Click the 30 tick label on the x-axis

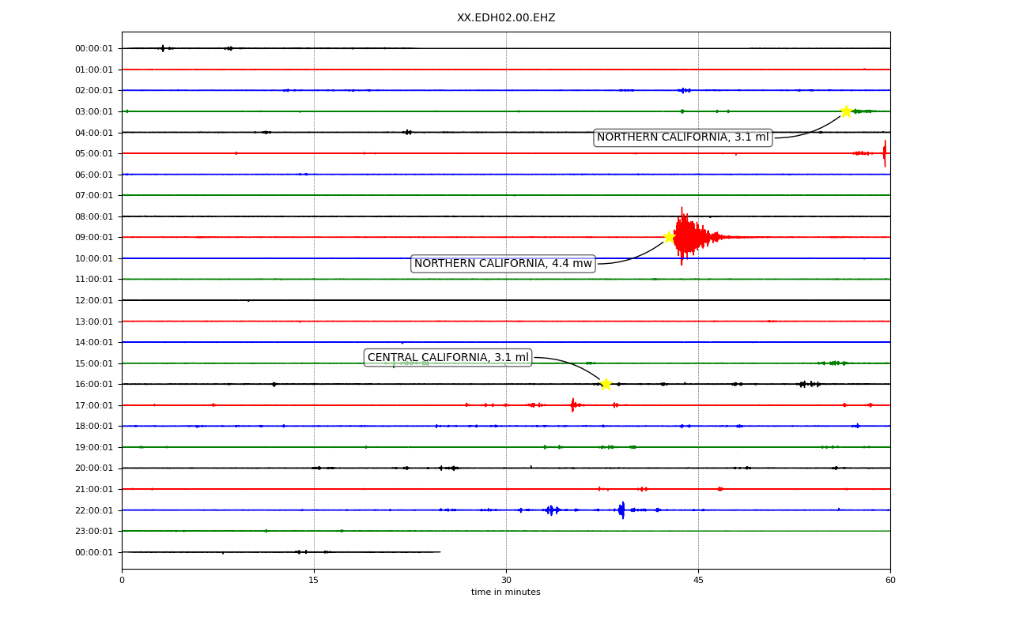pos(506,581)
